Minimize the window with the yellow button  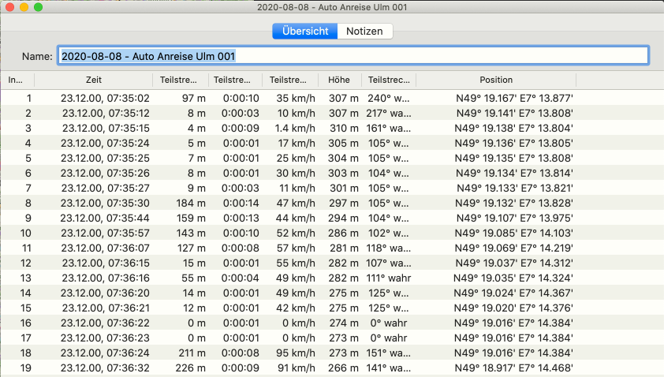[24, 7]
